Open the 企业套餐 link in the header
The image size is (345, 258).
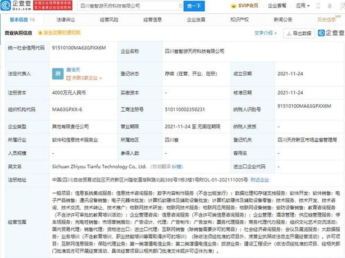pyautogui.click(x=277, y=6)
